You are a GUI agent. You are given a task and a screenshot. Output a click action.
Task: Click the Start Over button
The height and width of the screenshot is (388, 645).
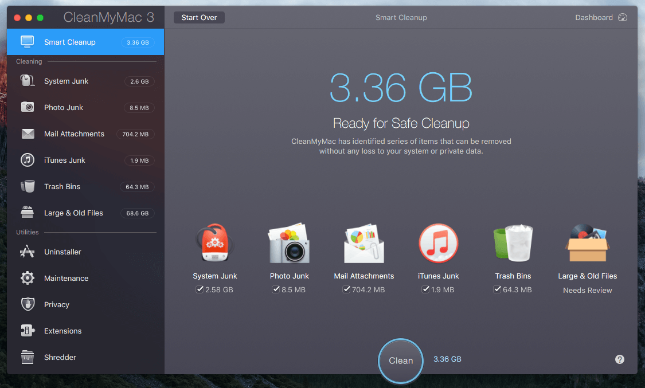[x=199, y=17]
